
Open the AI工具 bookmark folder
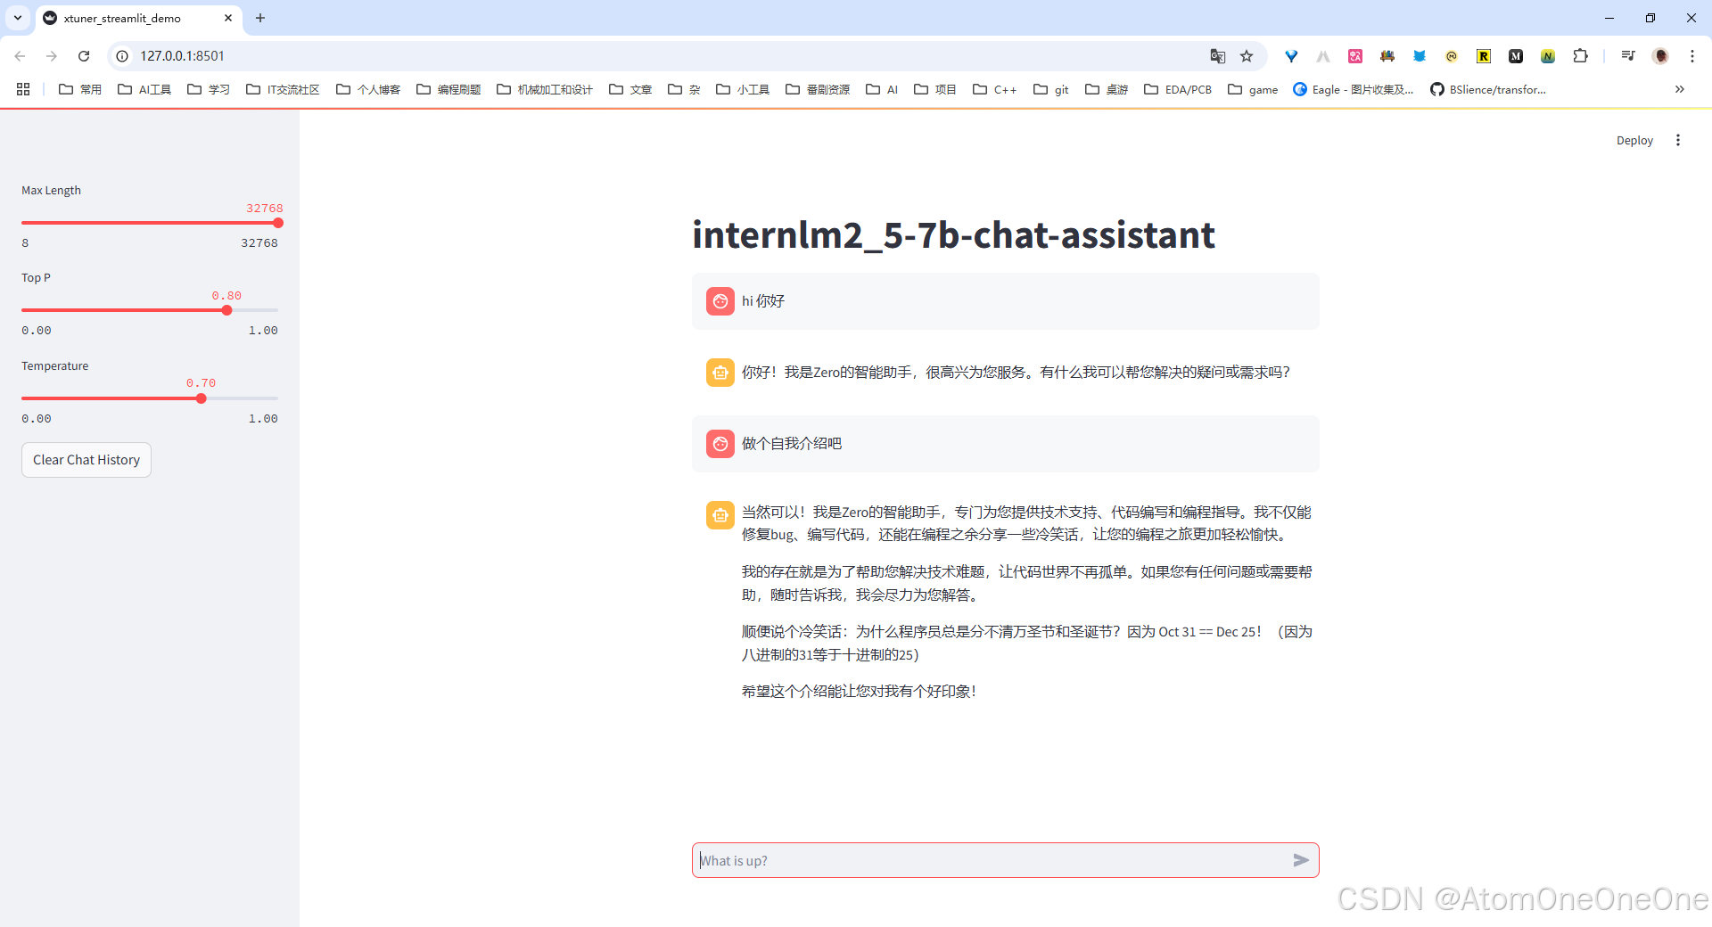tap(144, 89)
